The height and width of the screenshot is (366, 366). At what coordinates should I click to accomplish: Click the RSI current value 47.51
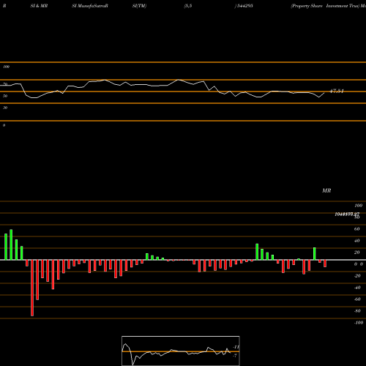pyautogui.click(x=337, y=91)
